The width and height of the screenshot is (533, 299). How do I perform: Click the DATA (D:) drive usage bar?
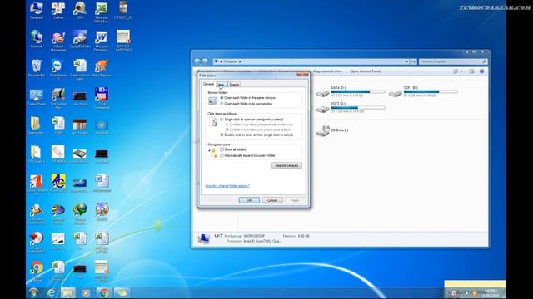358,91
